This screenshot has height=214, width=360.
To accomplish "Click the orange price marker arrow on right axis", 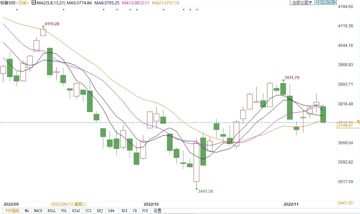I will [x=358, y=121].
